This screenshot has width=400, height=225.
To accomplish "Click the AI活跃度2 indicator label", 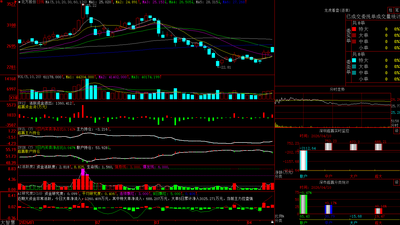I will click(x=26, y=167).
